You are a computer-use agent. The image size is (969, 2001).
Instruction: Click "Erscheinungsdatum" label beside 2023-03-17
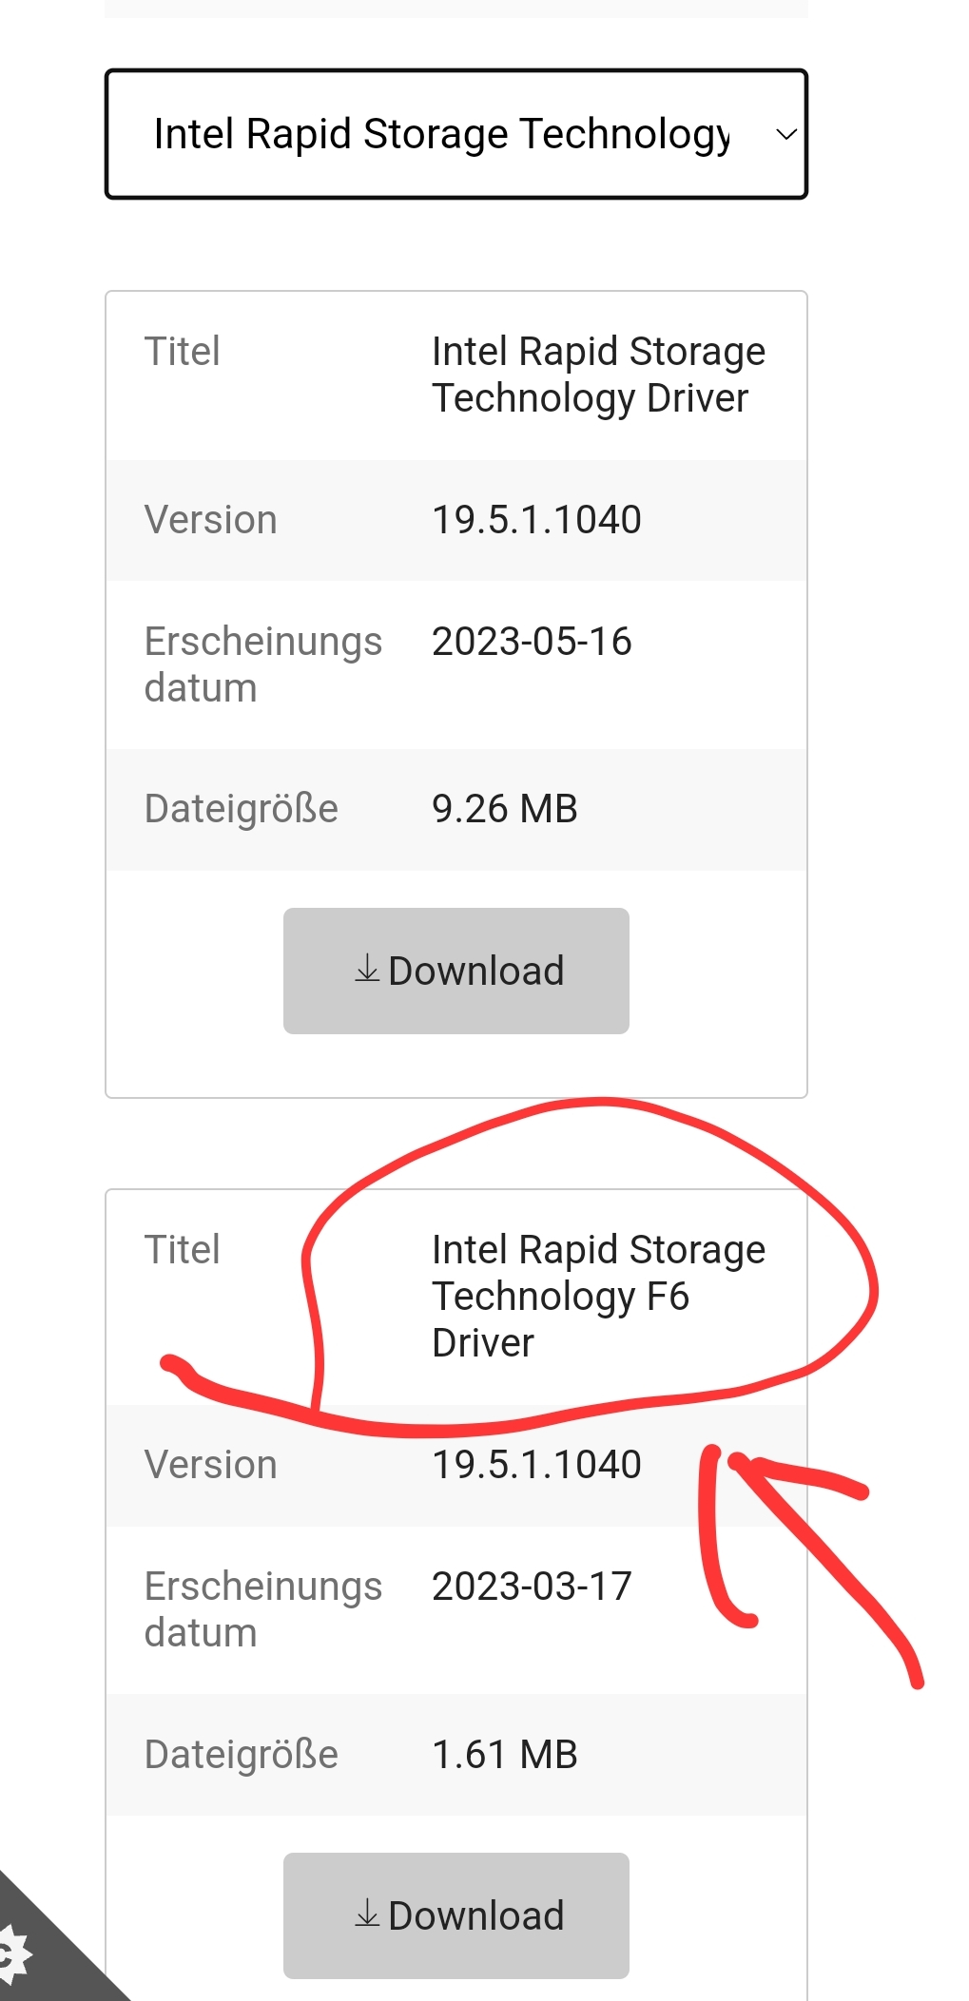tap(262, 1609)
